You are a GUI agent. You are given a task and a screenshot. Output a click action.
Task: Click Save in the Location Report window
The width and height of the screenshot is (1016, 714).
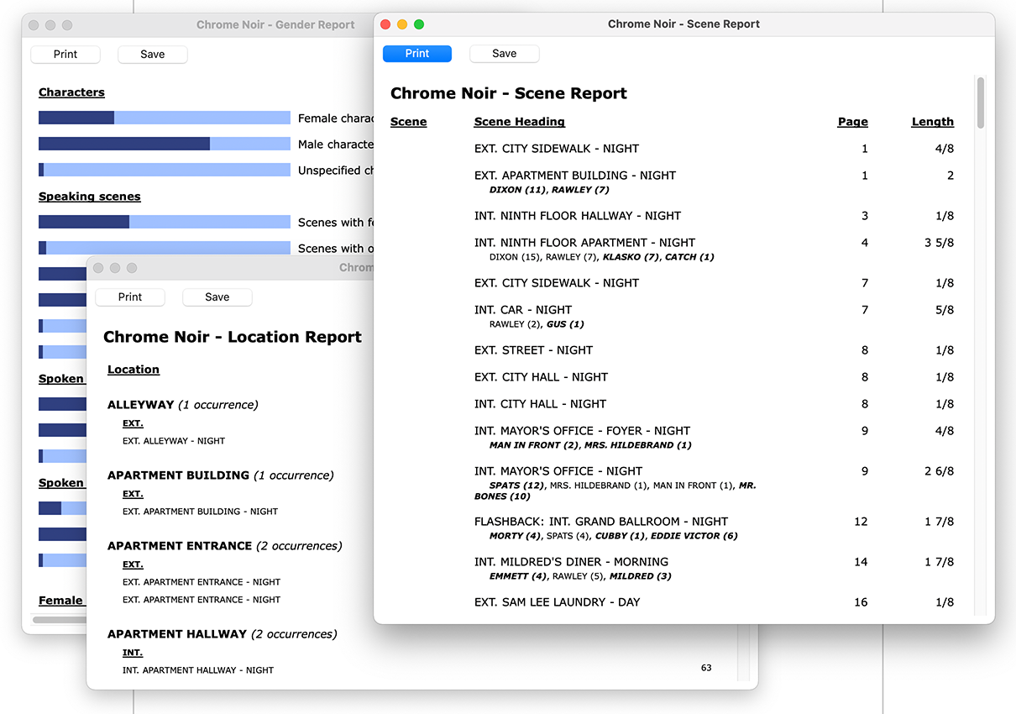tap(217, 297)
